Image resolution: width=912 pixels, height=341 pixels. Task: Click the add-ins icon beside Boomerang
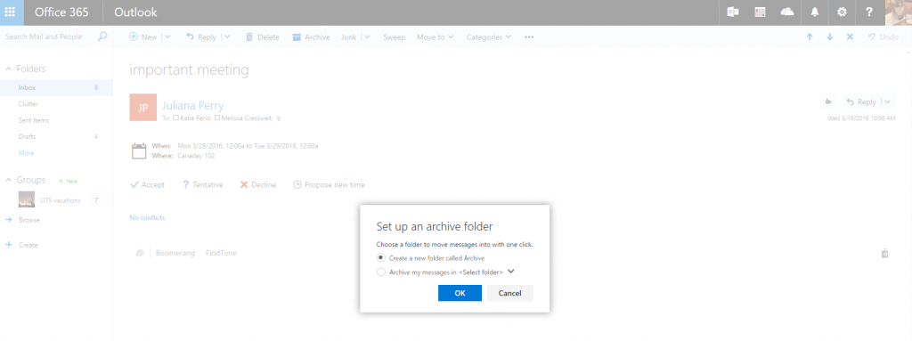pyautogui.click(x=140, y=253)
